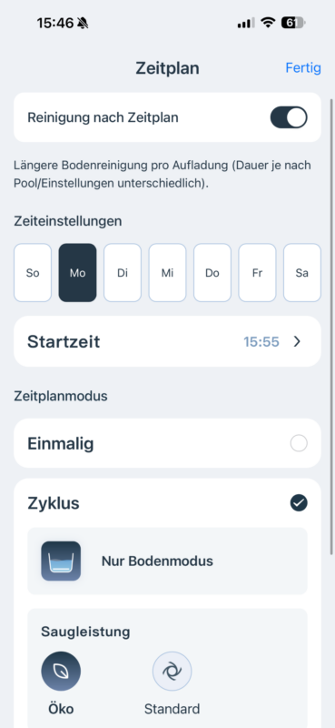
Task: Tap the cellular signal bars icon
Action: 246,22
